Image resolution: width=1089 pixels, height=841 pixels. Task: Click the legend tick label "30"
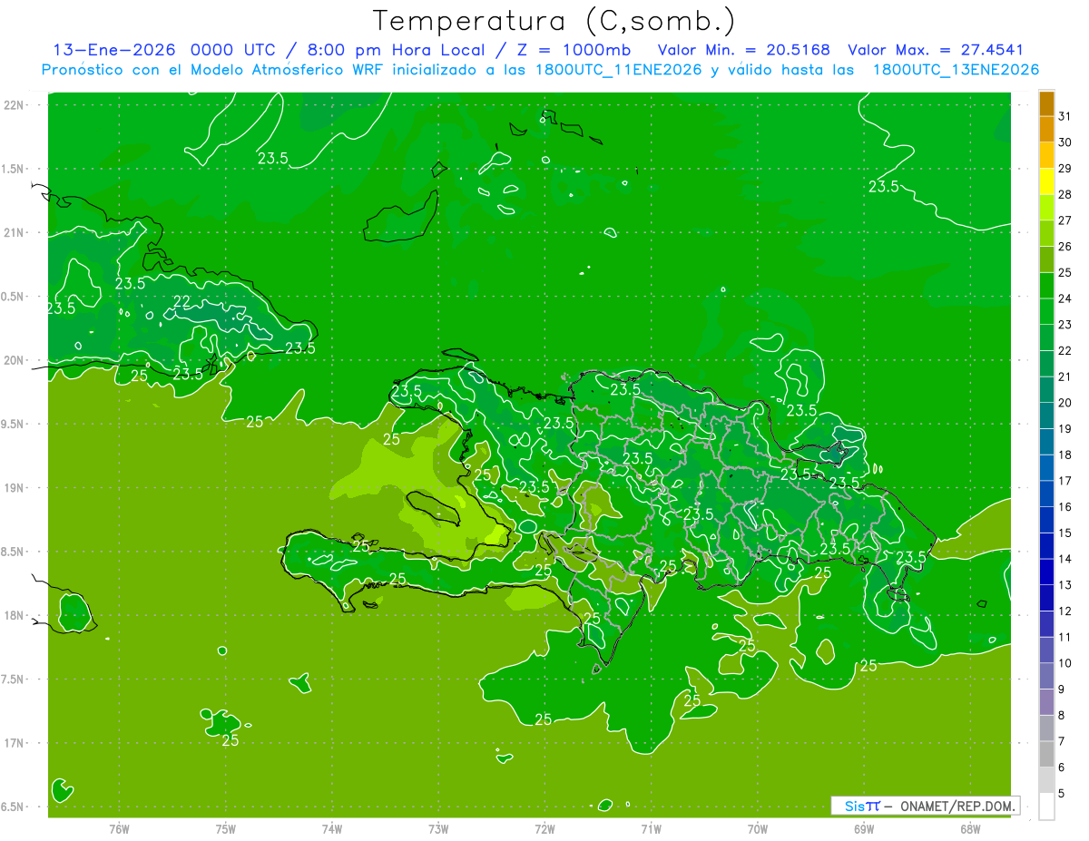[x=1065, y=142]
